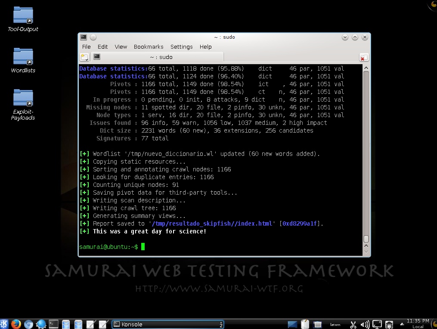The width and height of the screenshot is (437, 329).
Task: Click the 'Missing nodes' statistics row
Action: click(x=215, y=107)
